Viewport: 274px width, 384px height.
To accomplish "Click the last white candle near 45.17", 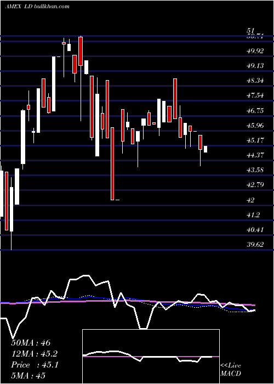I will (x=206, y=149).
